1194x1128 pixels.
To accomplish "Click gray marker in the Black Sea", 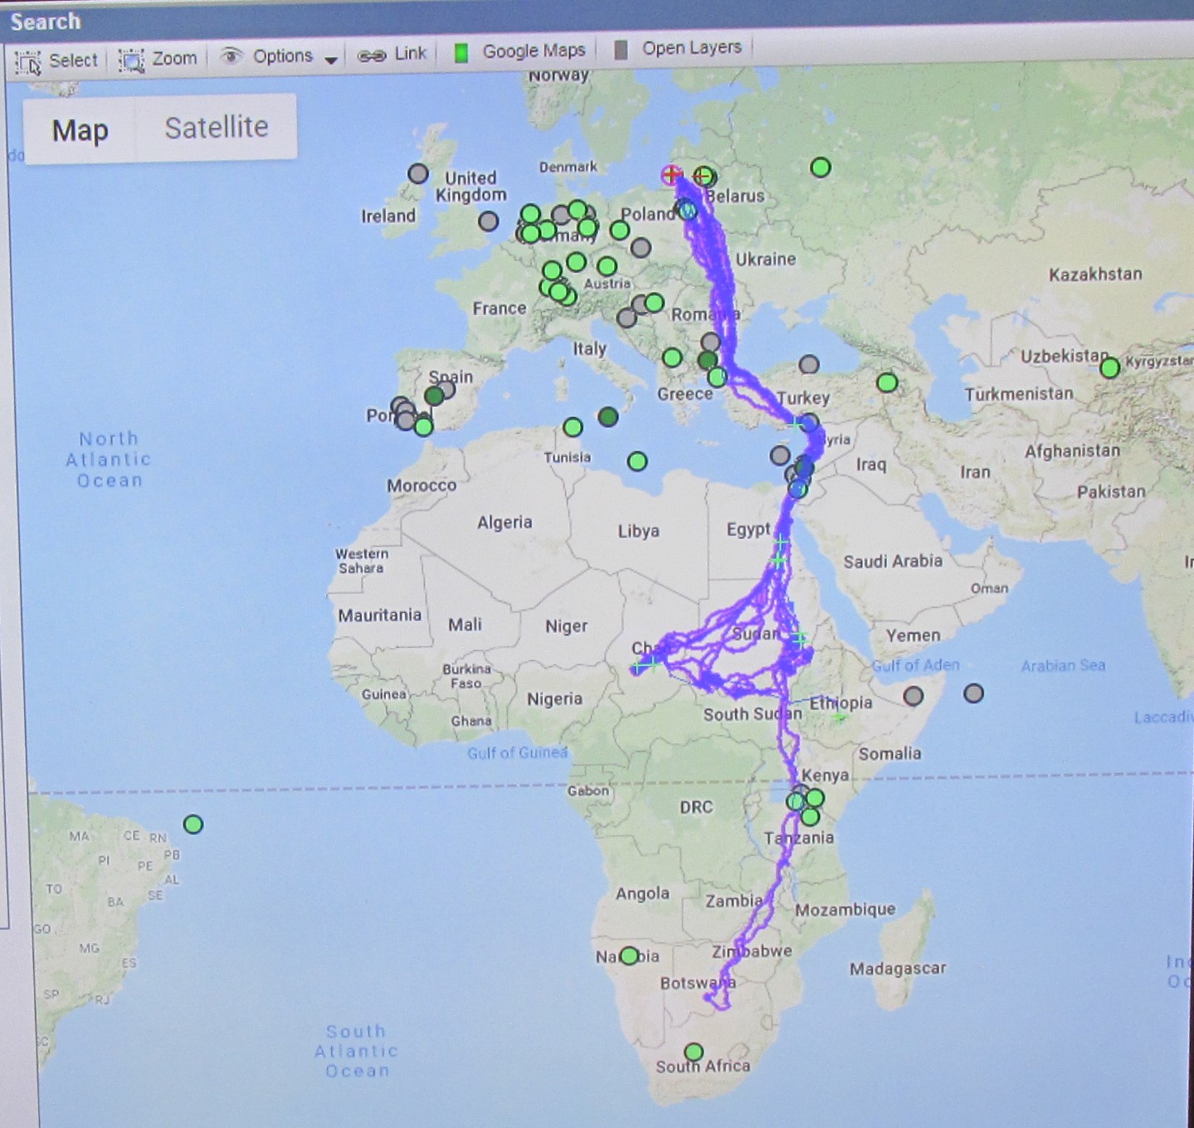I will [809, 364].
